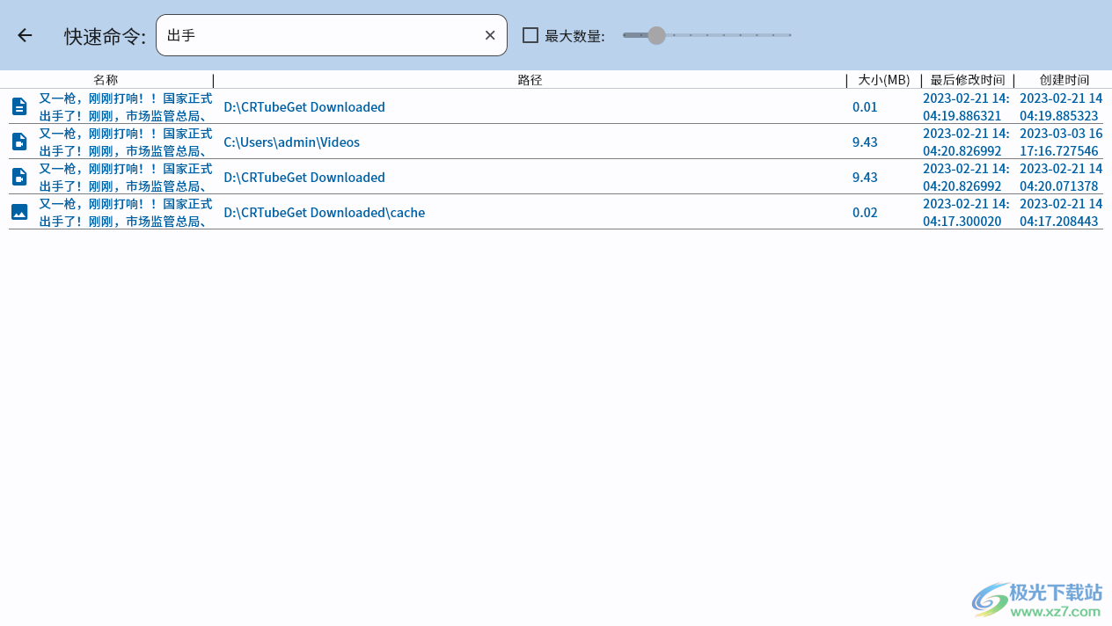The height and width of the screenshot is (626, 1112).
Task: Click creation time ending 04:17.208443
Action: pyautogui.click(x=1061, y=212)
